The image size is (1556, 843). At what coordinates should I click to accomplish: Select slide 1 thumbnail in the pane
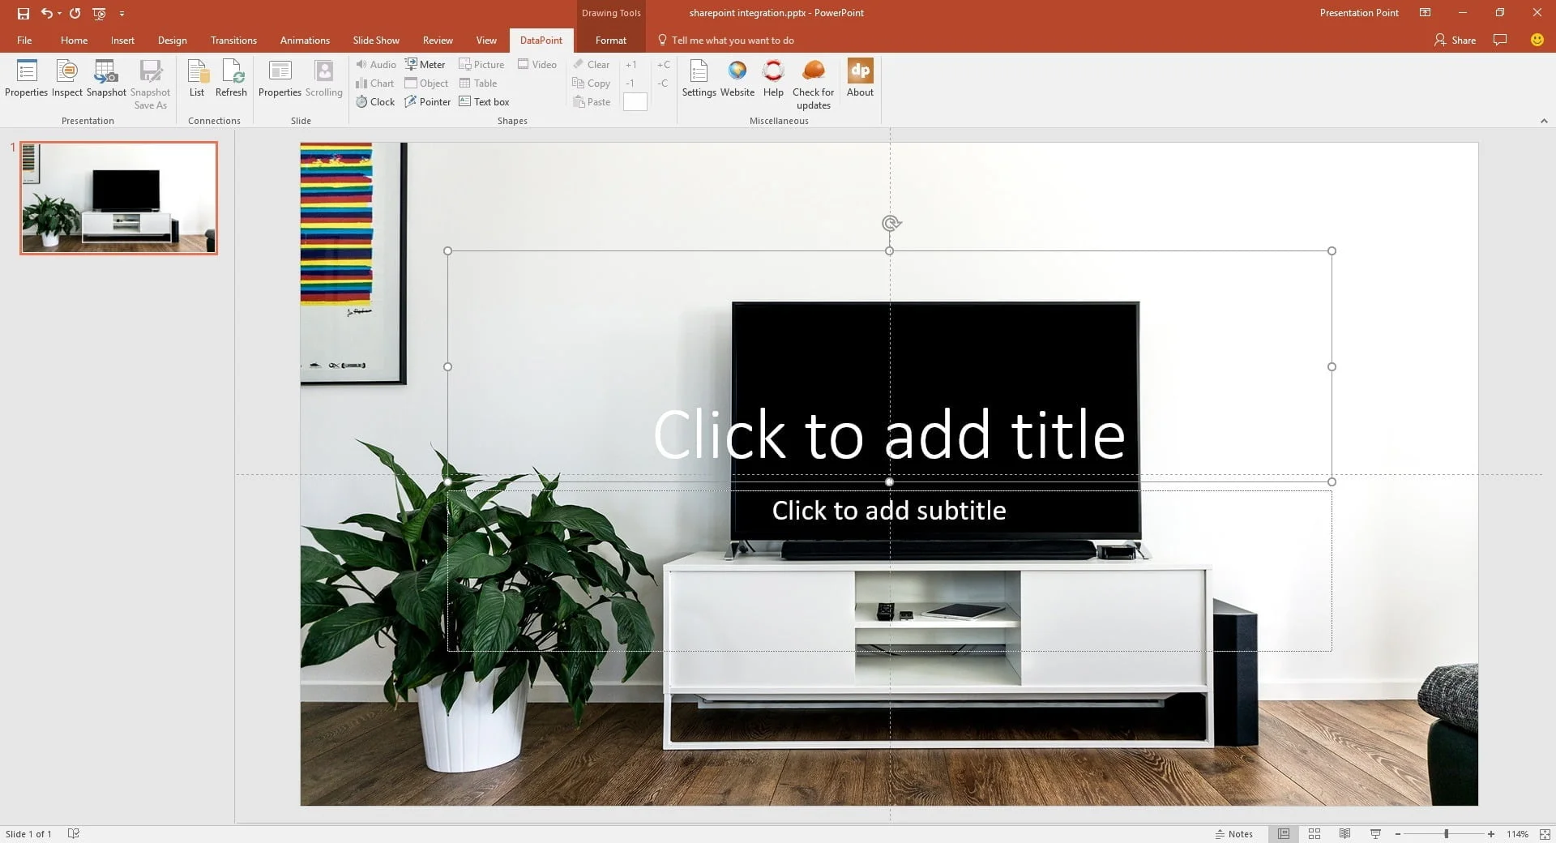click(118, 197)
